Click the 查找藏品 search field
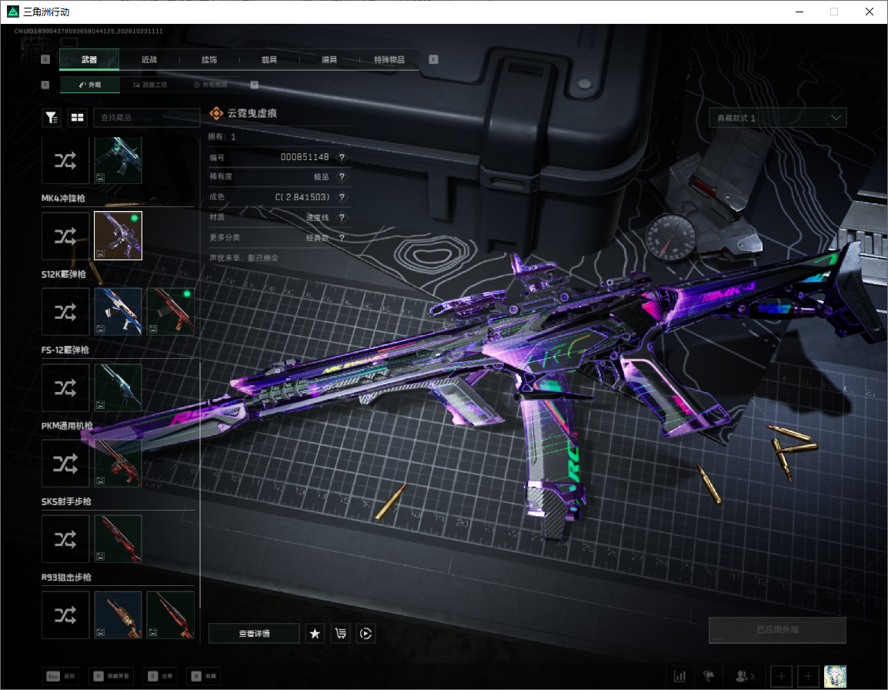This screenshot has height=690, width=888. point(146,117)
